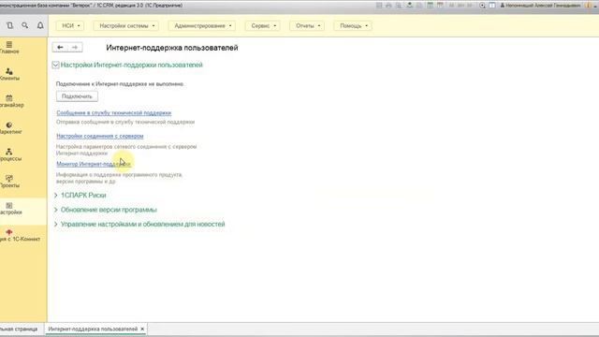
Task: Go forward with the right arrow button
Action: pos(75,48)
